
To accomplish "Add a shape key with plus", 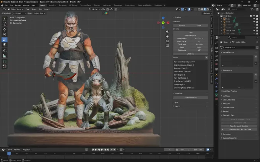I will click(256, 75).
